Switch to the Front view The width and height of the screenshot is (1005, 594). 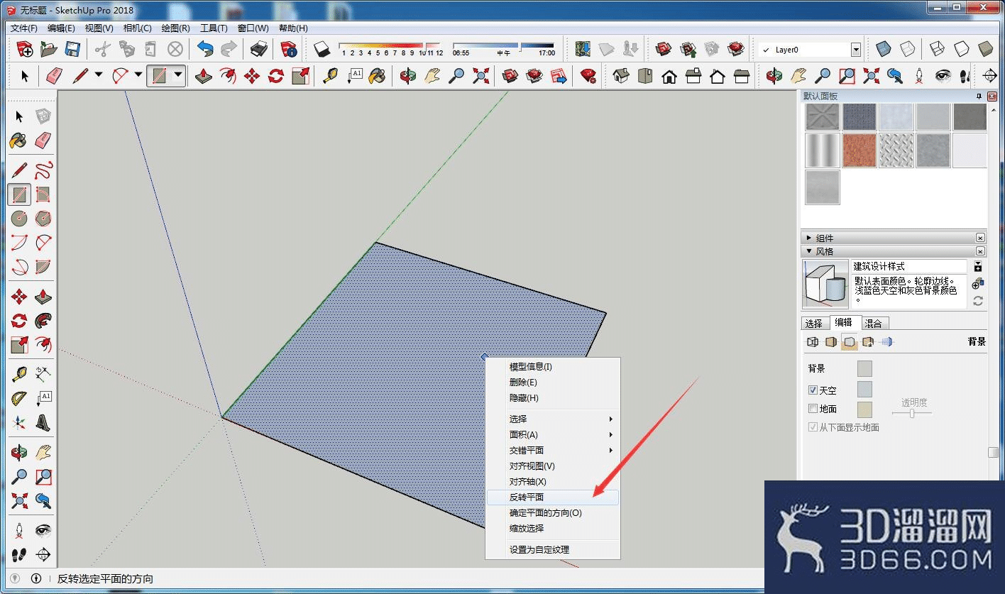point(669,75)
